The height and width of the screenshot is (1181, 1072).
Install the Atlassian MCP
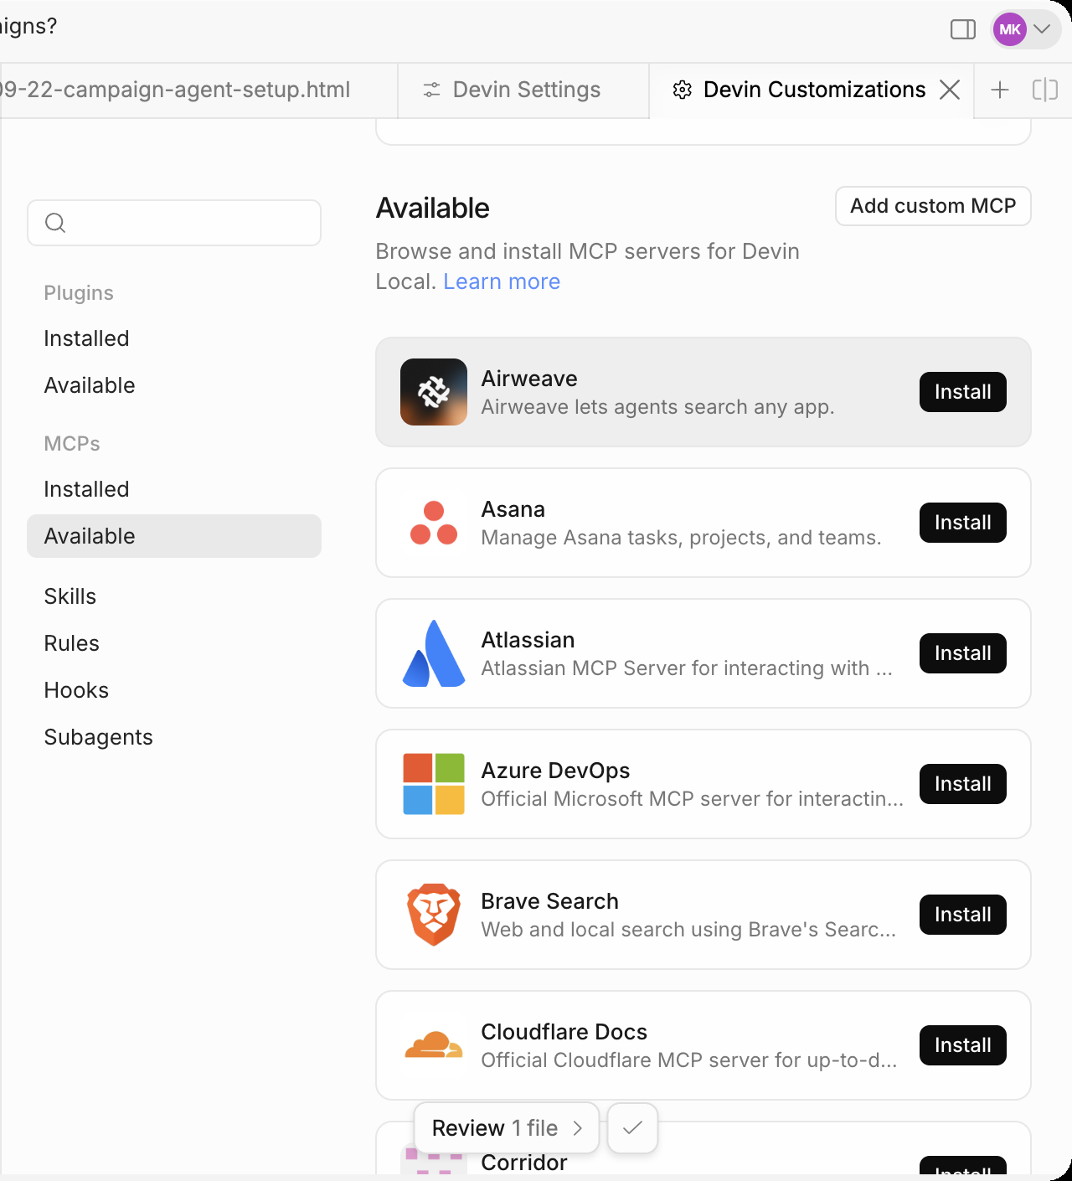tap(963, 653)
